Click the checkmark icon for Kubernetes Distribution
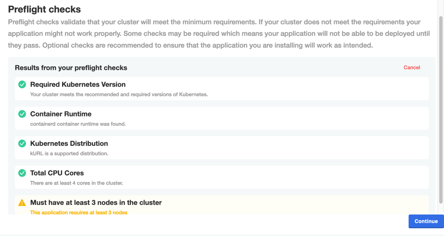Image resolution: width=444 pixels, height=236 pixels. click(x=22, y=143)
